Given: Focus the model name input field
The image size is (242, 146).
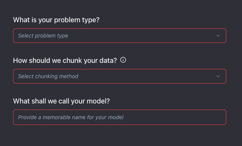Looking at the screenshot, I should [120, 117].
